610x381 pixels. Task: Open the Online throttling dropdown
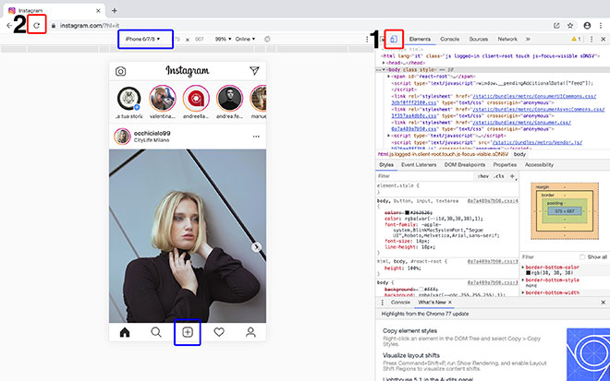245,40
